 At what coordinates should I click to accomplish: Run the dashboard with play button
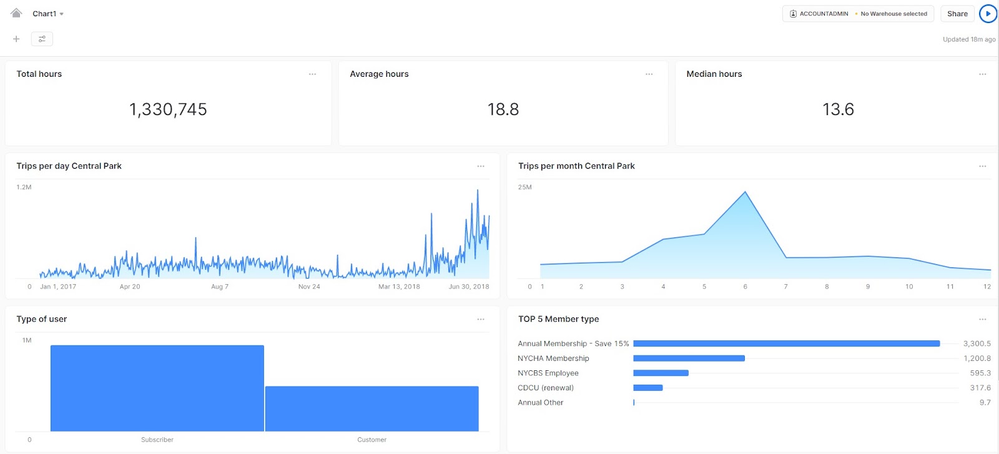(988, 14)
